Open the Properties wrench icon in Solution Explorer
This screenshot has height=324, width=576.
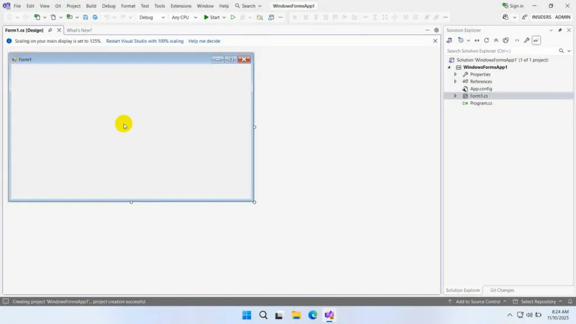click(526, 40)
